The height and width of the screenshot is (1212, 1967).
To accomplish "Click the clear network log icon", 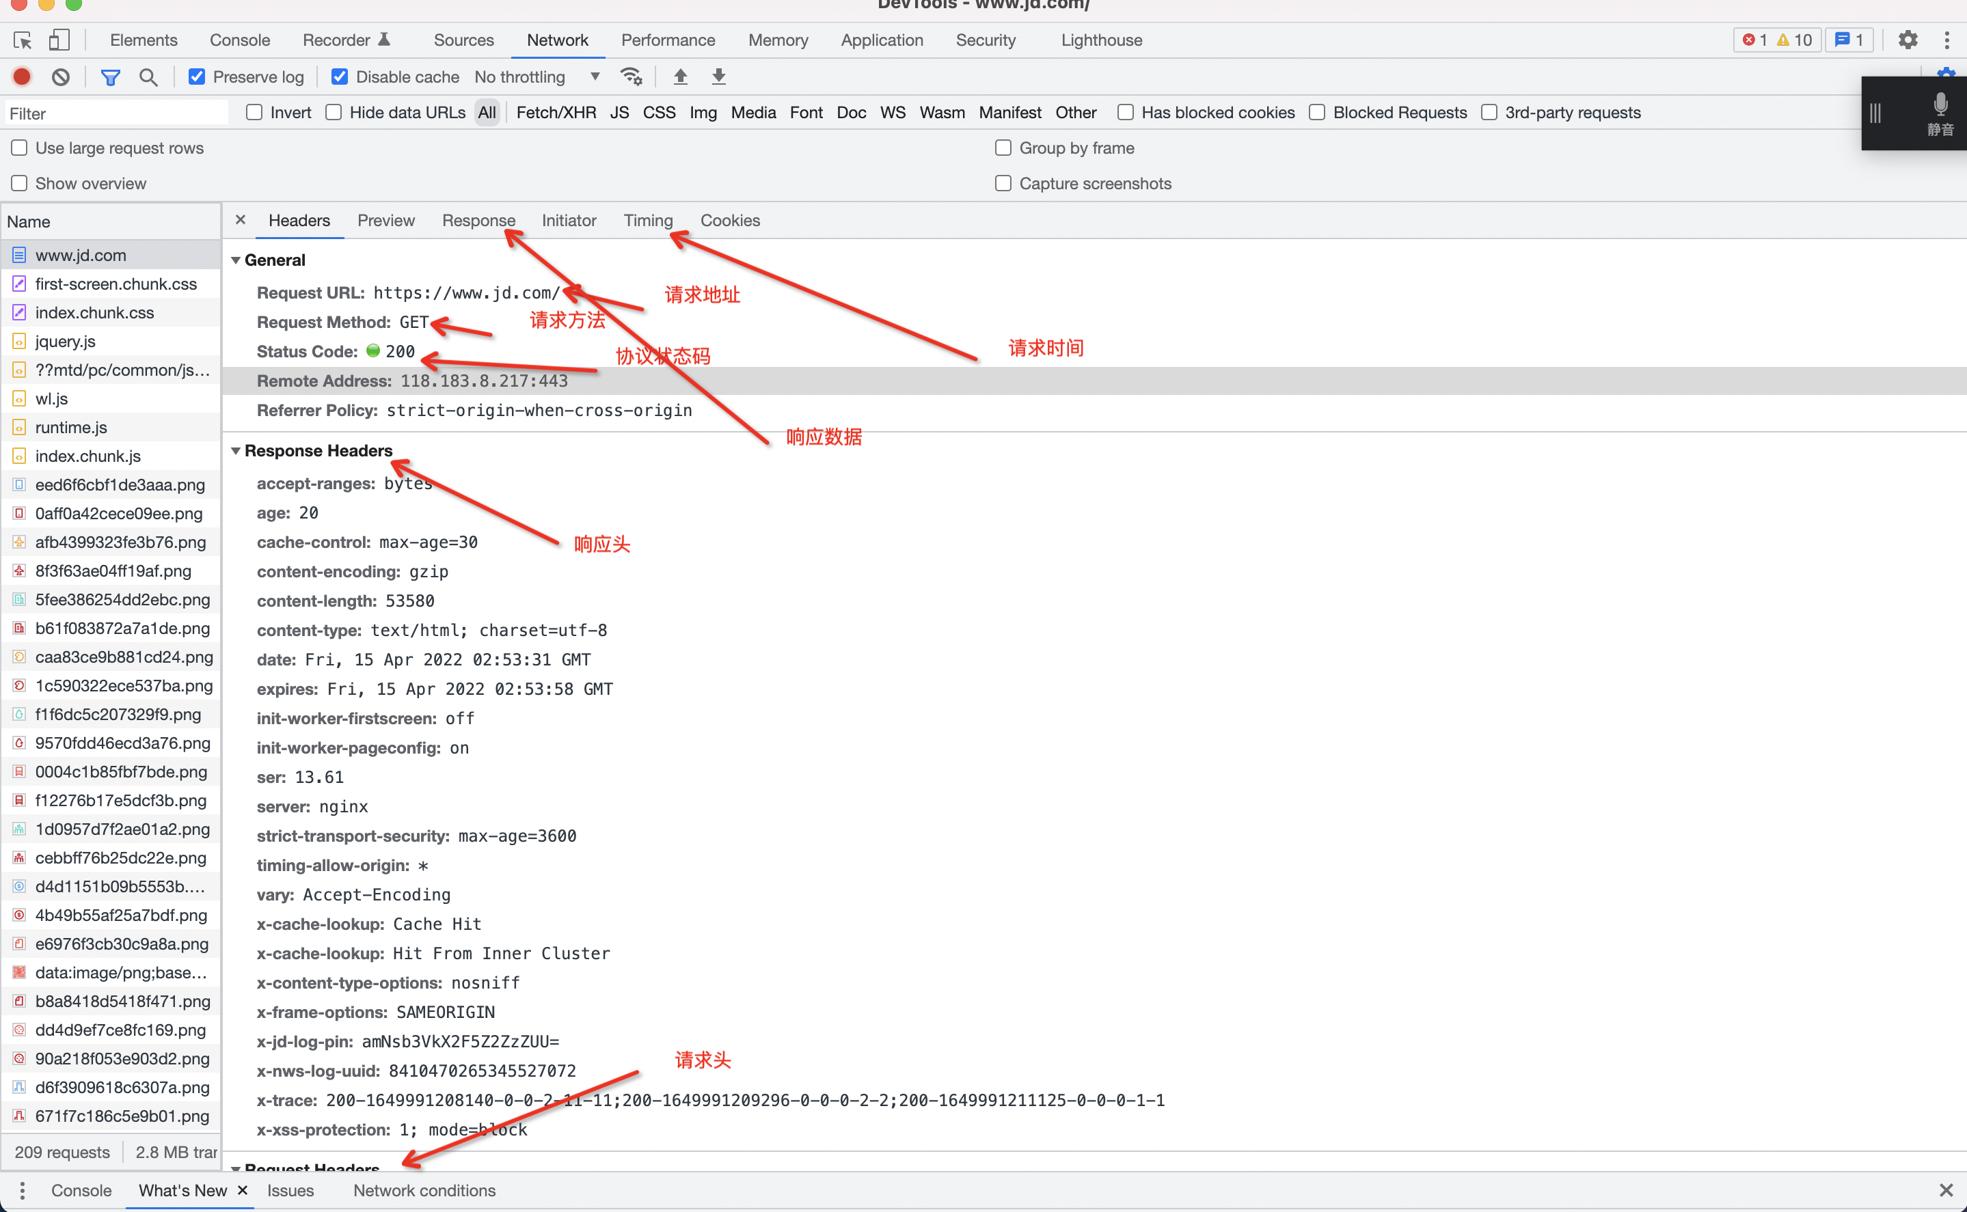I will 61,77.
